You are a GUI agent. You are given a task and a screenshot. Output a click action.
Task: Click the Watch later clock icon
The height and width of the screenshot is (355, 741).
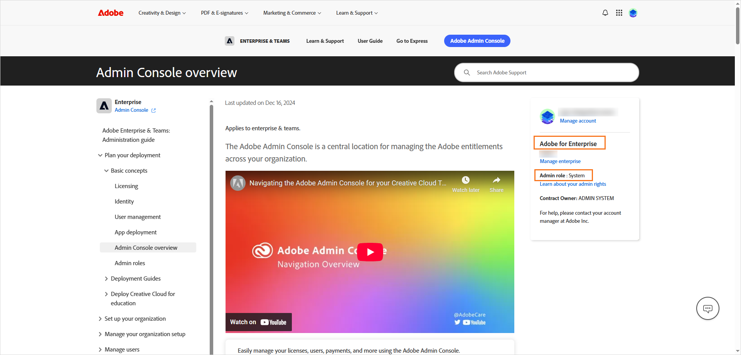(x=466, y=180)
